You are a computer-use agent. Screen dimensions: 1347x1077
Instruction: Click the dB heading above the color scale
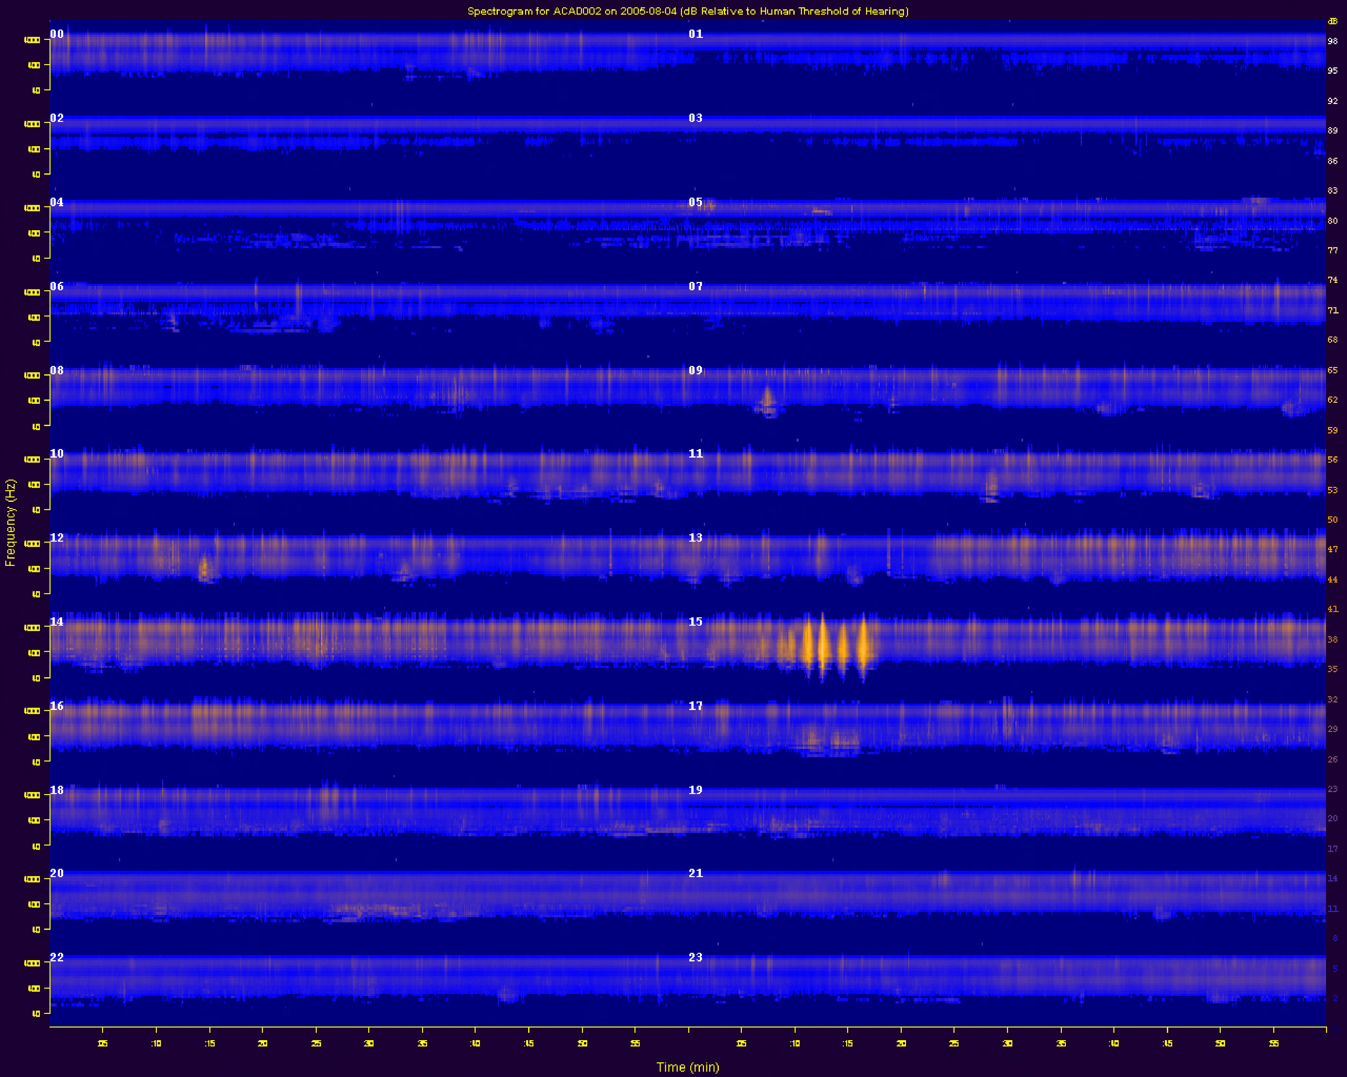pos(1333,21)
